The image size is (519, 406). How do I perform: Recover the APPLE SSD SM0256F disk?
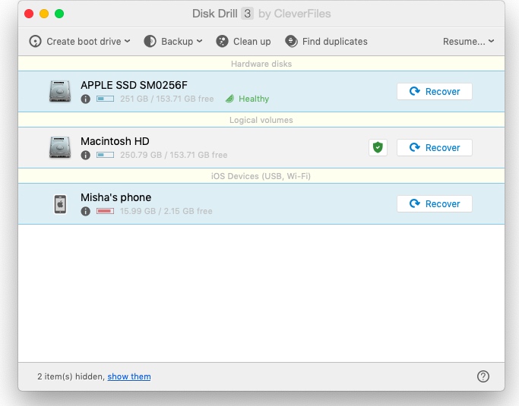(434, 91)
